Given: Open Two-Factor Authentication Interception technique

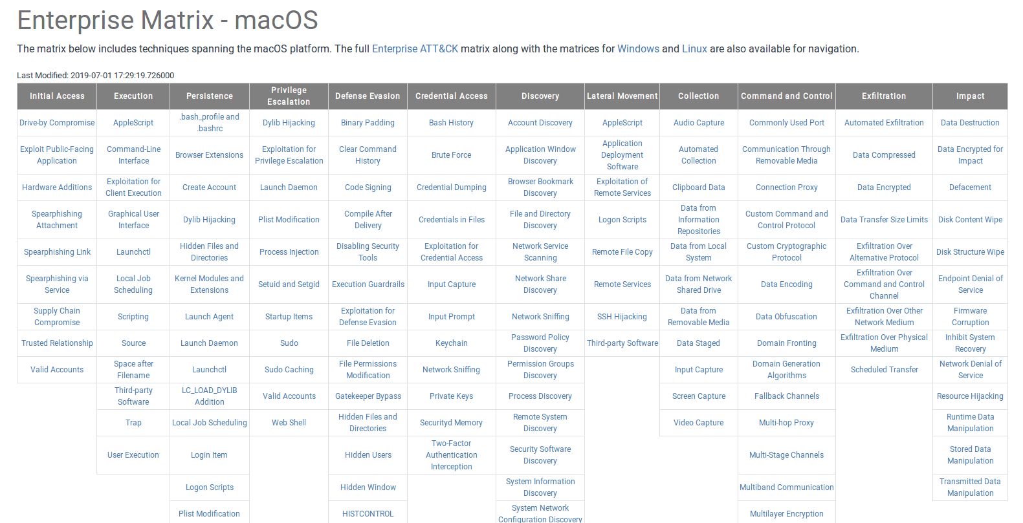Looking at the screenshot, I should 452,454.
